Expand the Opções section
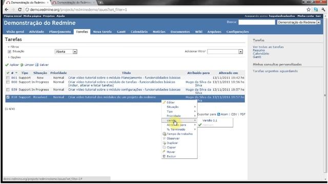 (x=14, y=57)
